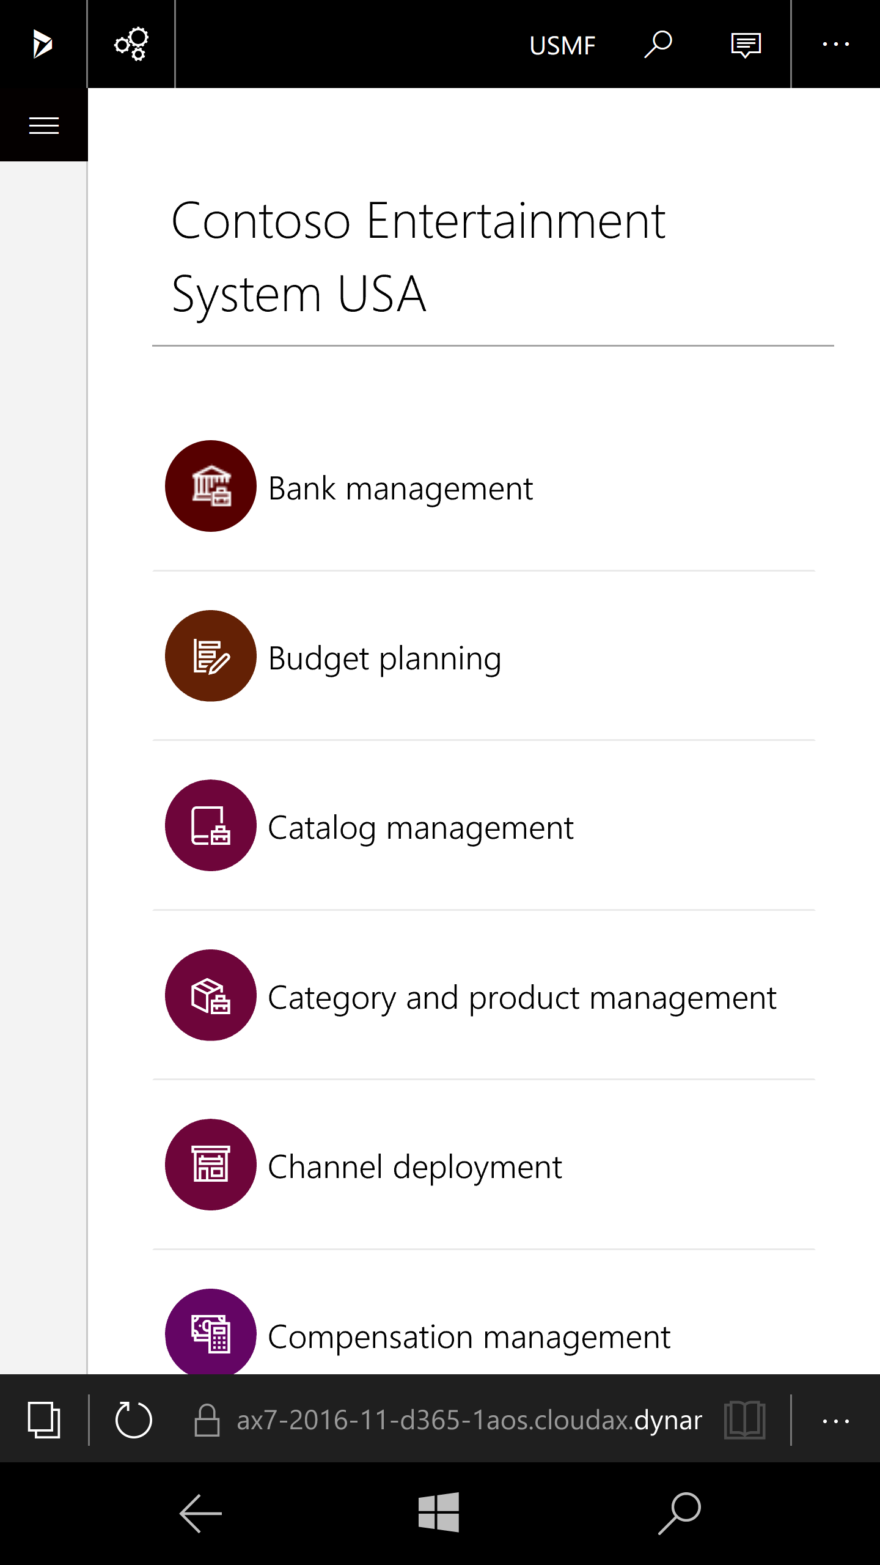Open the messages chat icon
This screenshot has height=1565, width=880.
coord(746,45)
